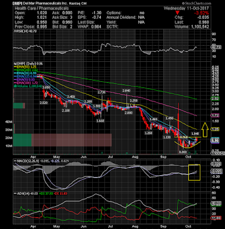Click the Del Mar Pharmaceuticals Inc. company name

[x=46, y=3]
